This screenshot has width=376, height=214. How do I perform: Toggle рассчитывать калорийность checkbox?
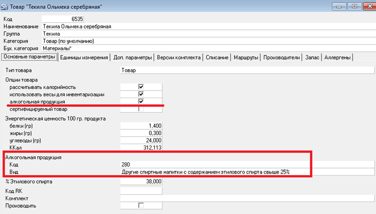[141, 87]
